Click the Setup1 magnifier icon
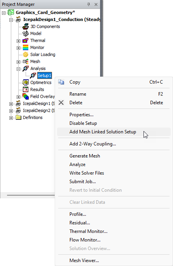This screenshot has height=266, width=173. pos(33,75)
